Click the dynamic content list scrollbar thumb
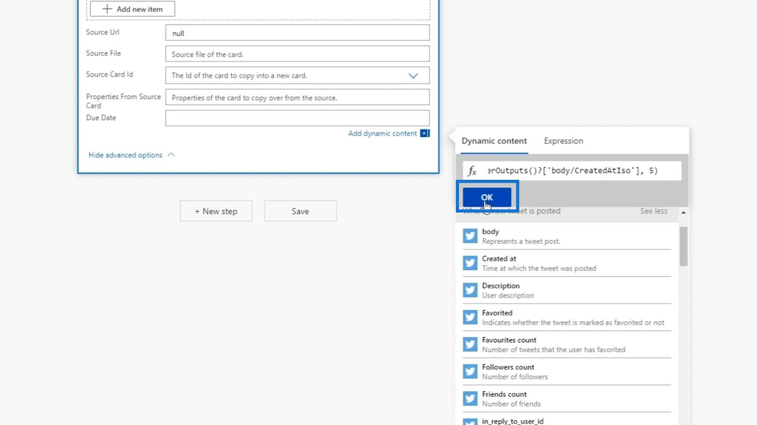The height and width of the screenshot is (425, 757). coord(683,246)
